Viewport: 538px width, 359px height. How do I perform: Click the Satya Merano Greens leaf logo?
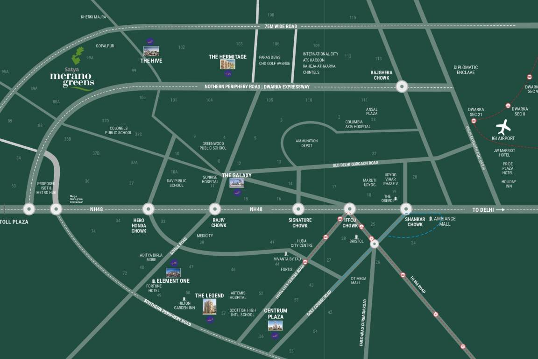pos(77,55)
